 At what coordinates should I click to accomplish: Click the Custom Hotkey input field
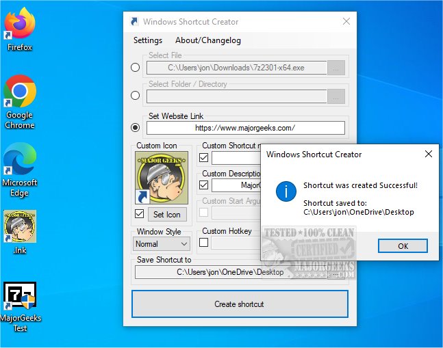point(236,243)
